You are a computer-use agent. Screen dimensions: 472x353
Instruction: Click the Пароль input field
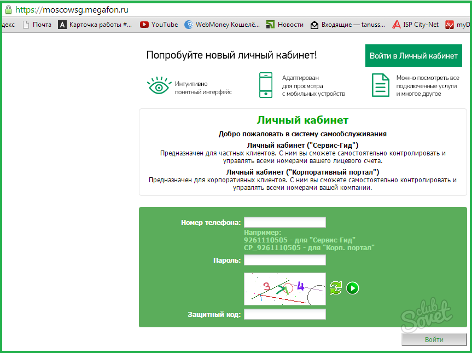click(x=285, y=260)
